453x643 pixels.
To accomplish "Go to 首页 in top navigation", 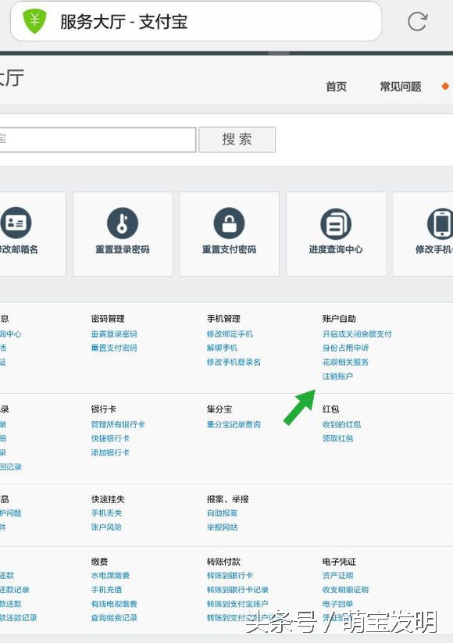I will 336,87.
